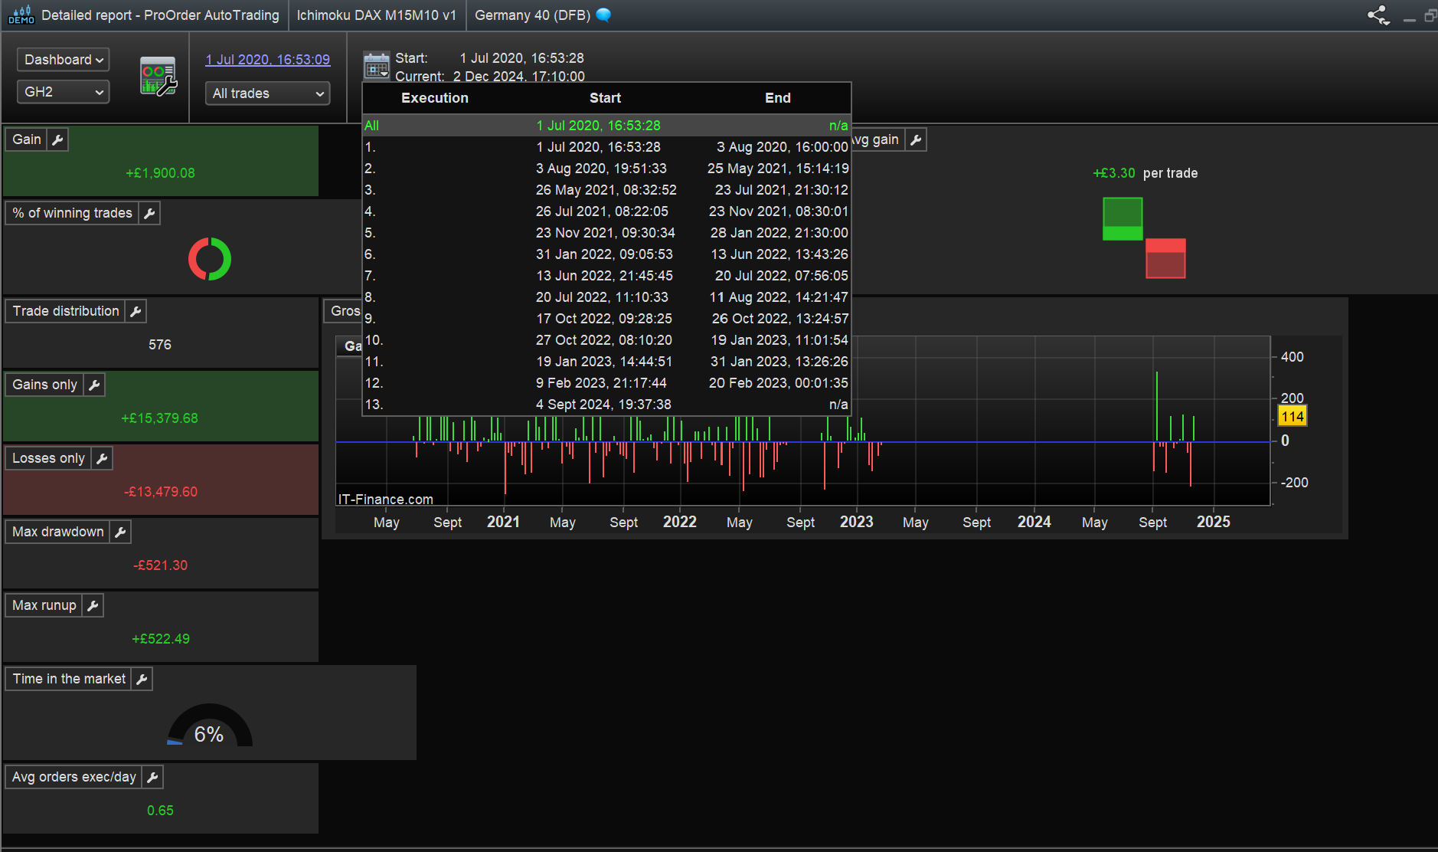Click the winning trades donut chart

coord(210,259)
